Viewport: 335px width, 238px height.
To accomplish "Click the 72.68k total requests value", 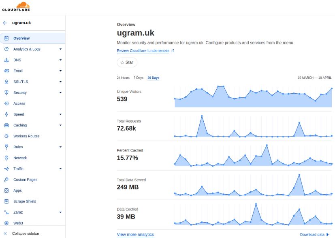I will point(126,128).
